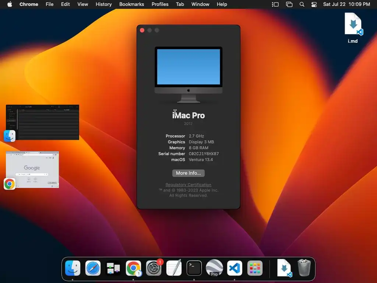Open the Help menu

point(222,4)
